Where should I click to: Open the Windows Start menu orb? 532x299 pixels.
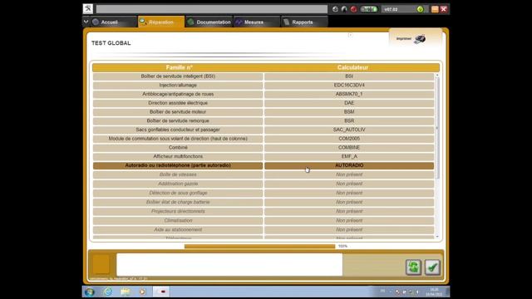coord(90,292)
